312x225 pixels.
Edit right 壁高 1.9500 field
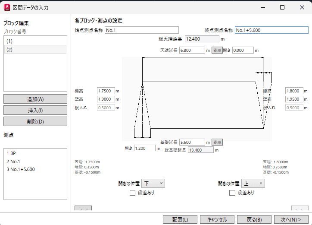294,99
